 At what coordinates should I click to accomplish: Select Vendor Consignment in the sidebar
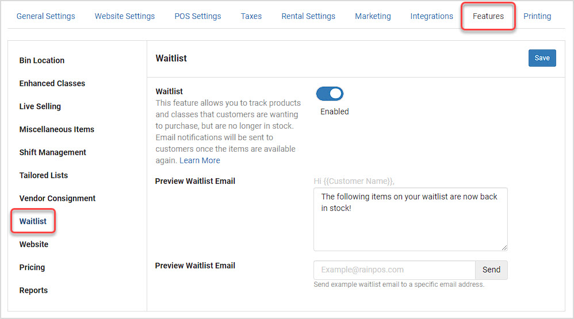(57, 198)
